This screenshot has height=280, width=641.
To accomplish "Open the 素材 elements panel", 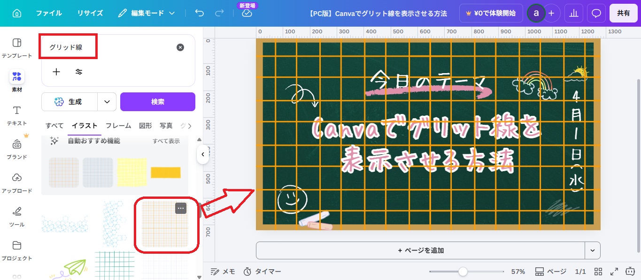I will tap(17, 81).
